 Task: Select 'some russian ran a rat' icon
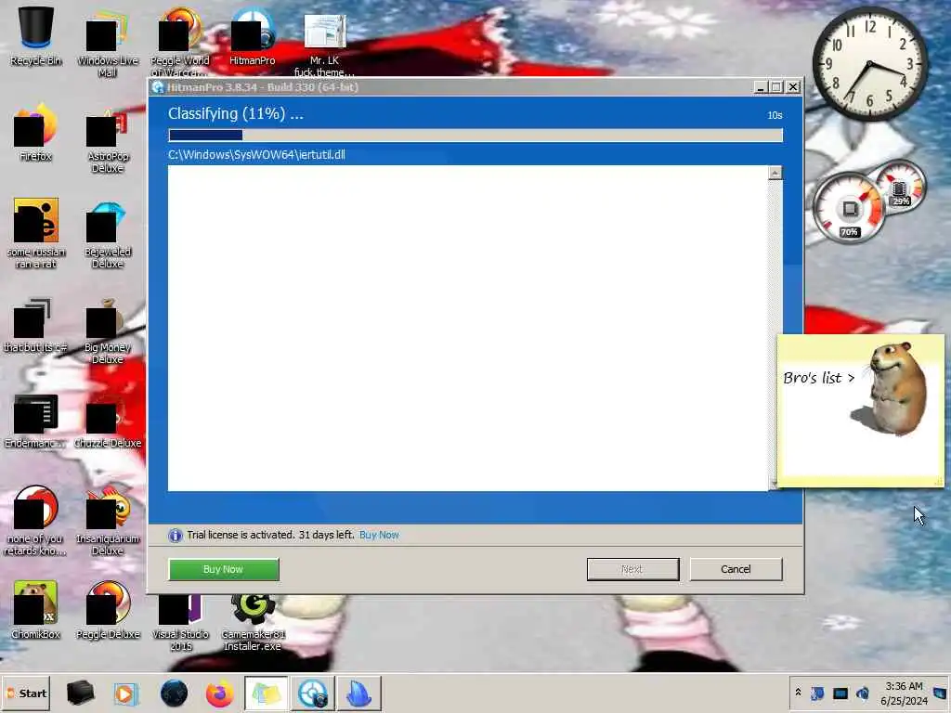pos(36,233)
